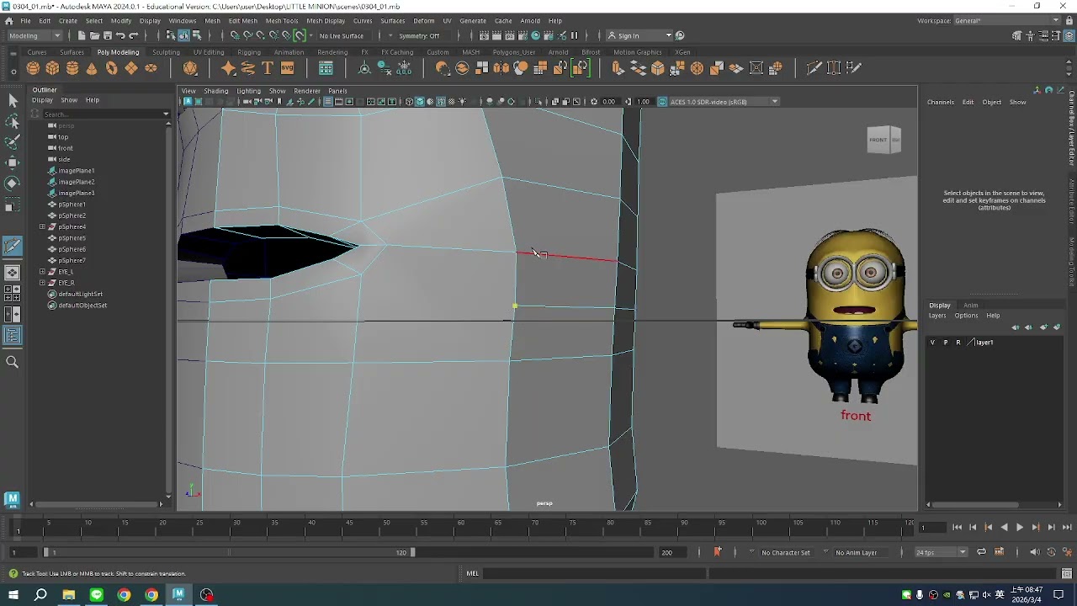The height and width of the screenshot is (606, 1077).
Task: Open a scene with the folder icon
Action: pos(95,35)
